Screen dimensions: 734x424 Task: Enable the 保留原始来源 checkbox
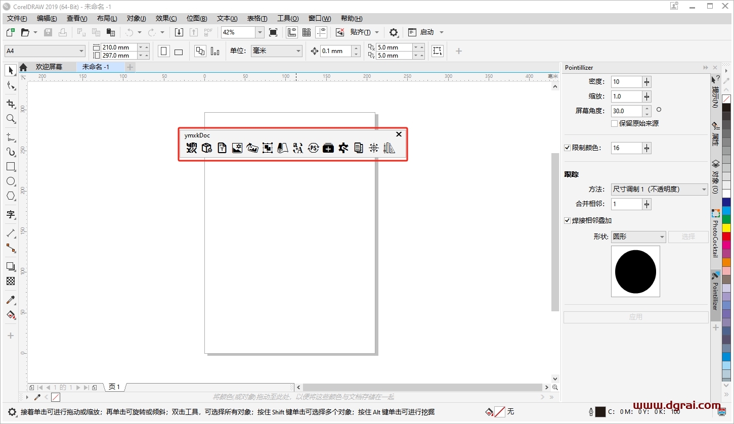pyautogui.click(x=614, y=123)
